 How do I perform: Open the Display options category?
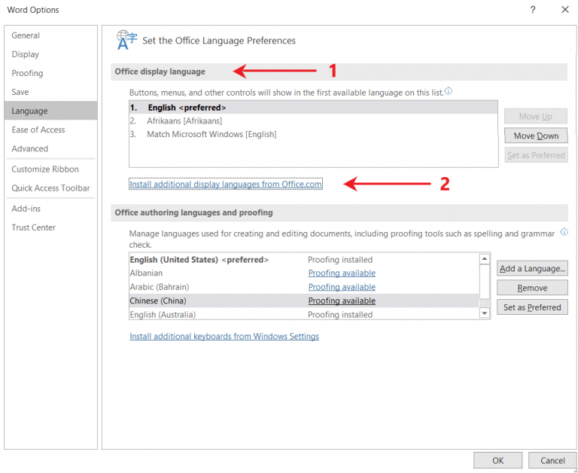point(51,54)
